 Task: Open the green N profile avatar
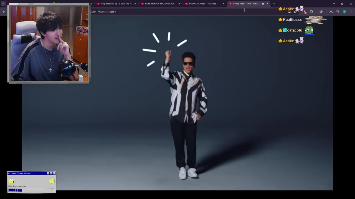click(x=344, y=12)
